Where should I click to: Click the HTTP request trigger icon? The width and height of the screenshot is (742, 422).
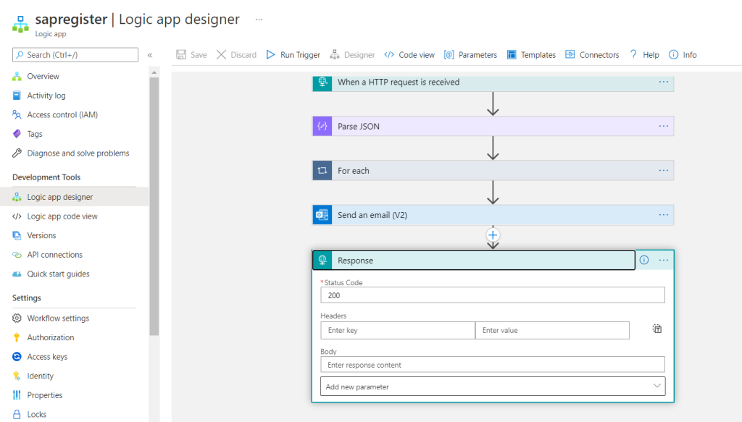(322, 83)
